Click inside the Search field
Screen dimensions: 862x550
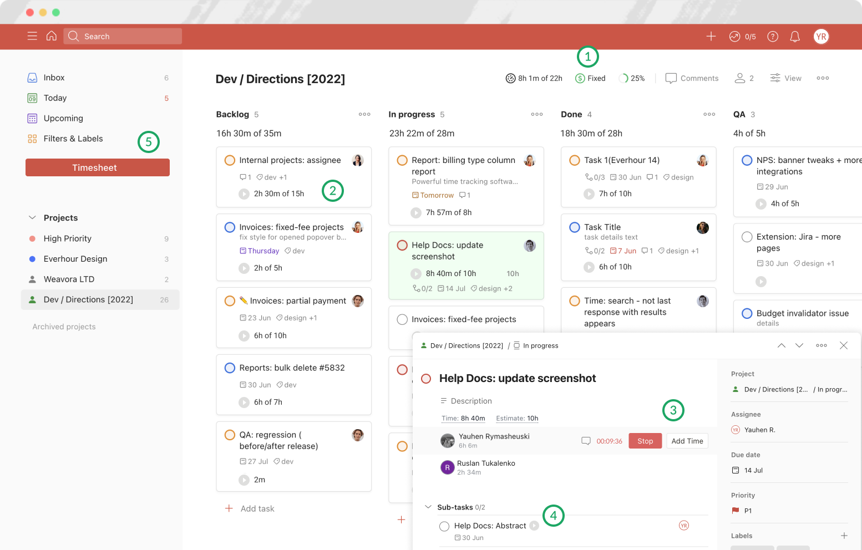pyautogui.click(x=122, y=36)
